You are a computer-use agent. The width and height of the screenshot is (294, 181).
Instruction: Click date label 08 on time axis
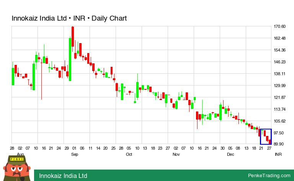pyautogui.click(x=238, y=148)
